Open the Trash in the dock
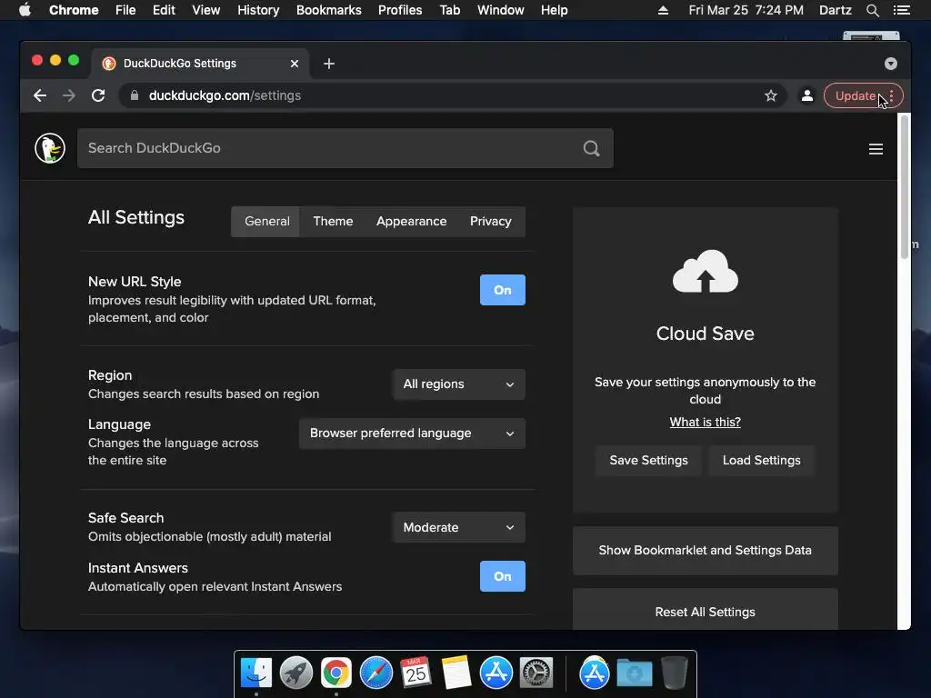Image resolution: width=931 pixels, height=698 pixels. (675, 673)
